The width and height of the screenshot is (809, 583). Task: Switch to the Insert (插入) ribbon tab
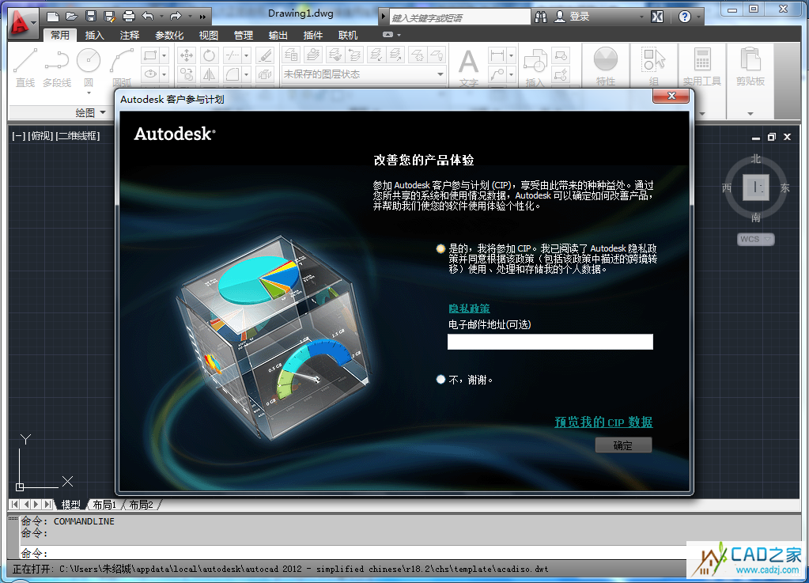coord(94,35)
